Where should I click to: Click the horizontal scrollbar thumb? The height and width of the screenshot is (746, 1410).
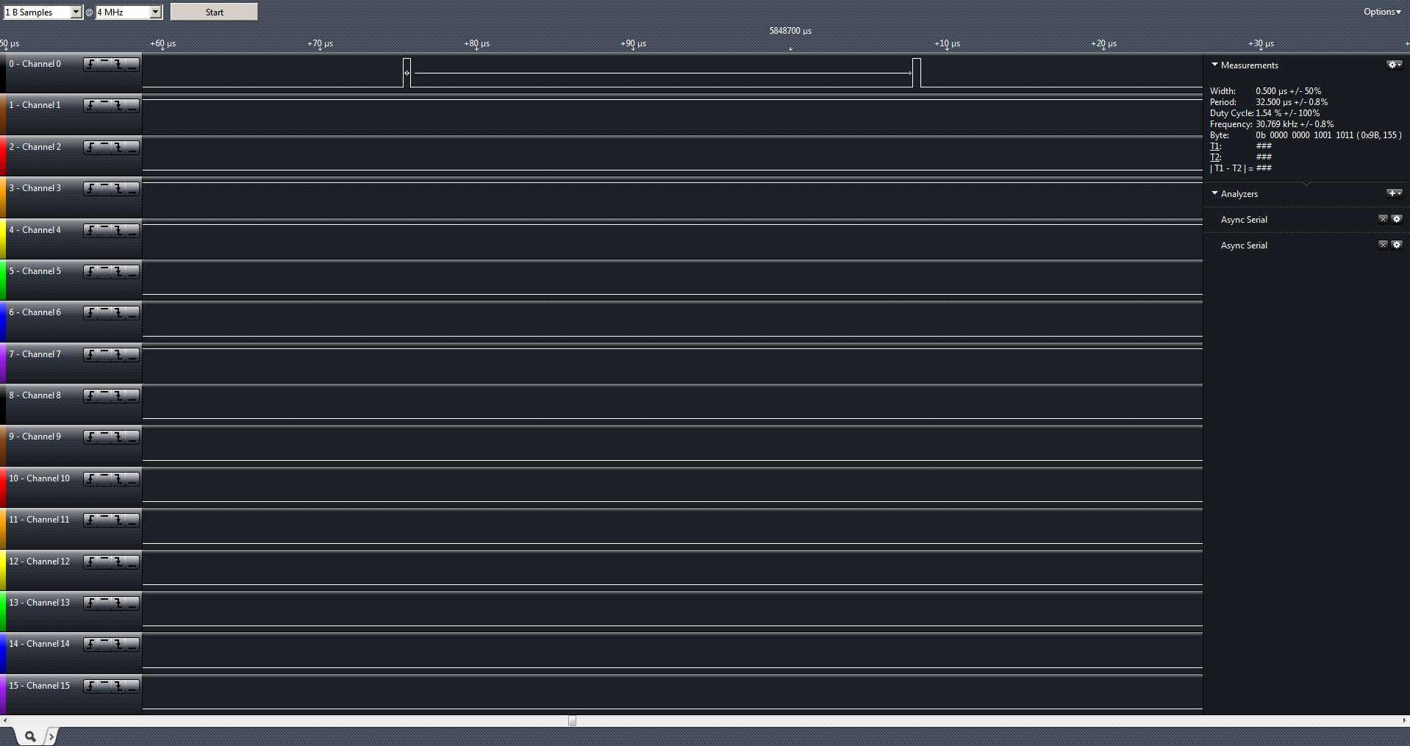click(x=572, y=721)
